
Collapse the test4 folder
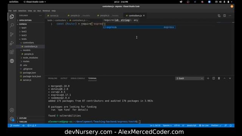(31, 39)
